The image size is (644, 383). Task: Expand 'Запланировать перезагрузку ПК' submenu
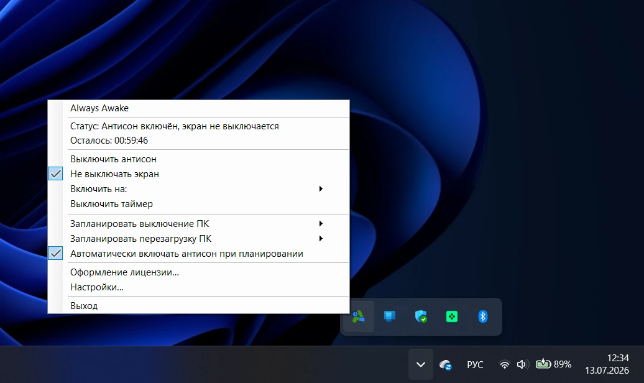pyautogui.click(x=198, y=239)
